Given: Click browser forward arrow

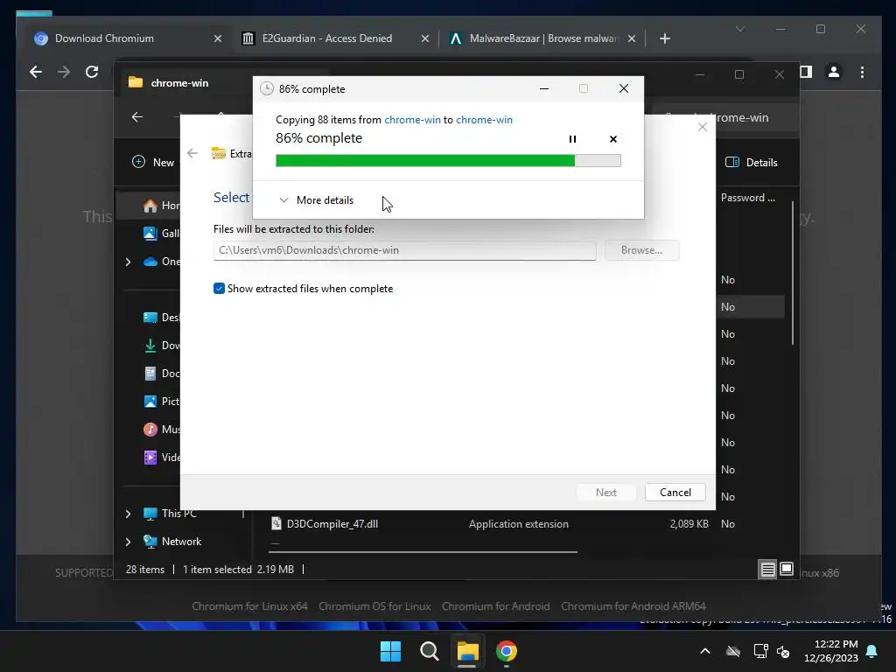Looking at the screenshot, I should tap(64, 72).
